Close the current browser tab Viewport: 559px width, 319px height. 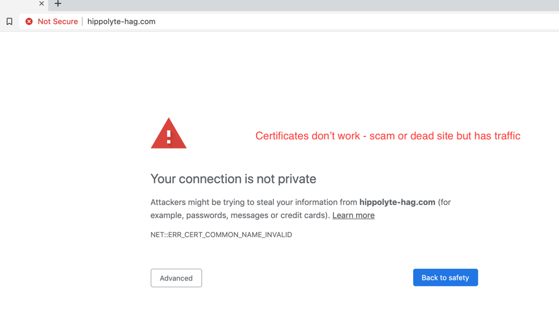41,4
